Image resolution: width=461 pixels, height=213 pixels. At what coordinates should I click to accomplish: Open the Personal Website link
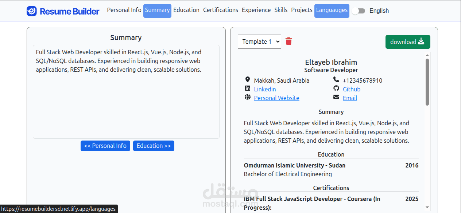click(x=276, y=98)
